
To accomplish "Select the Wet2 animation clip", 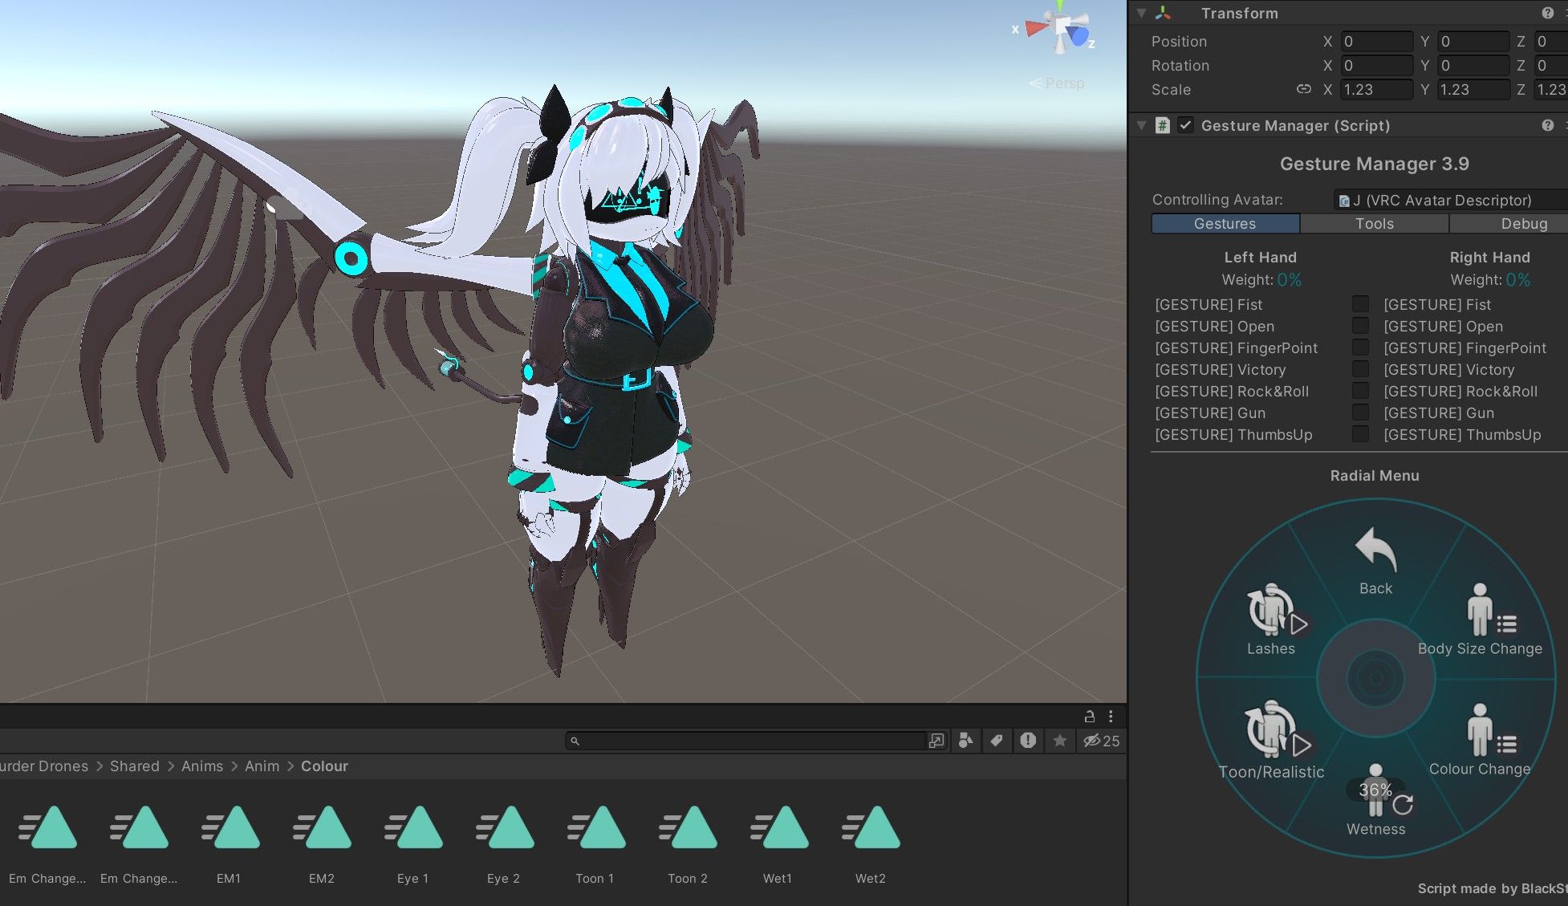I will [870, 844].
